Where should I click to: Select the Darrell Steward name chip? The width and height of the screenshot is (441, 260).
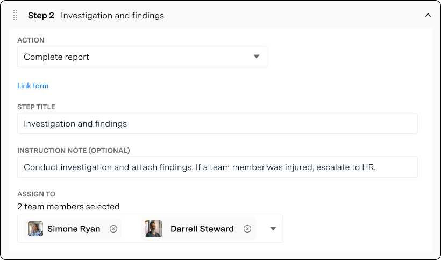point(202,229)
